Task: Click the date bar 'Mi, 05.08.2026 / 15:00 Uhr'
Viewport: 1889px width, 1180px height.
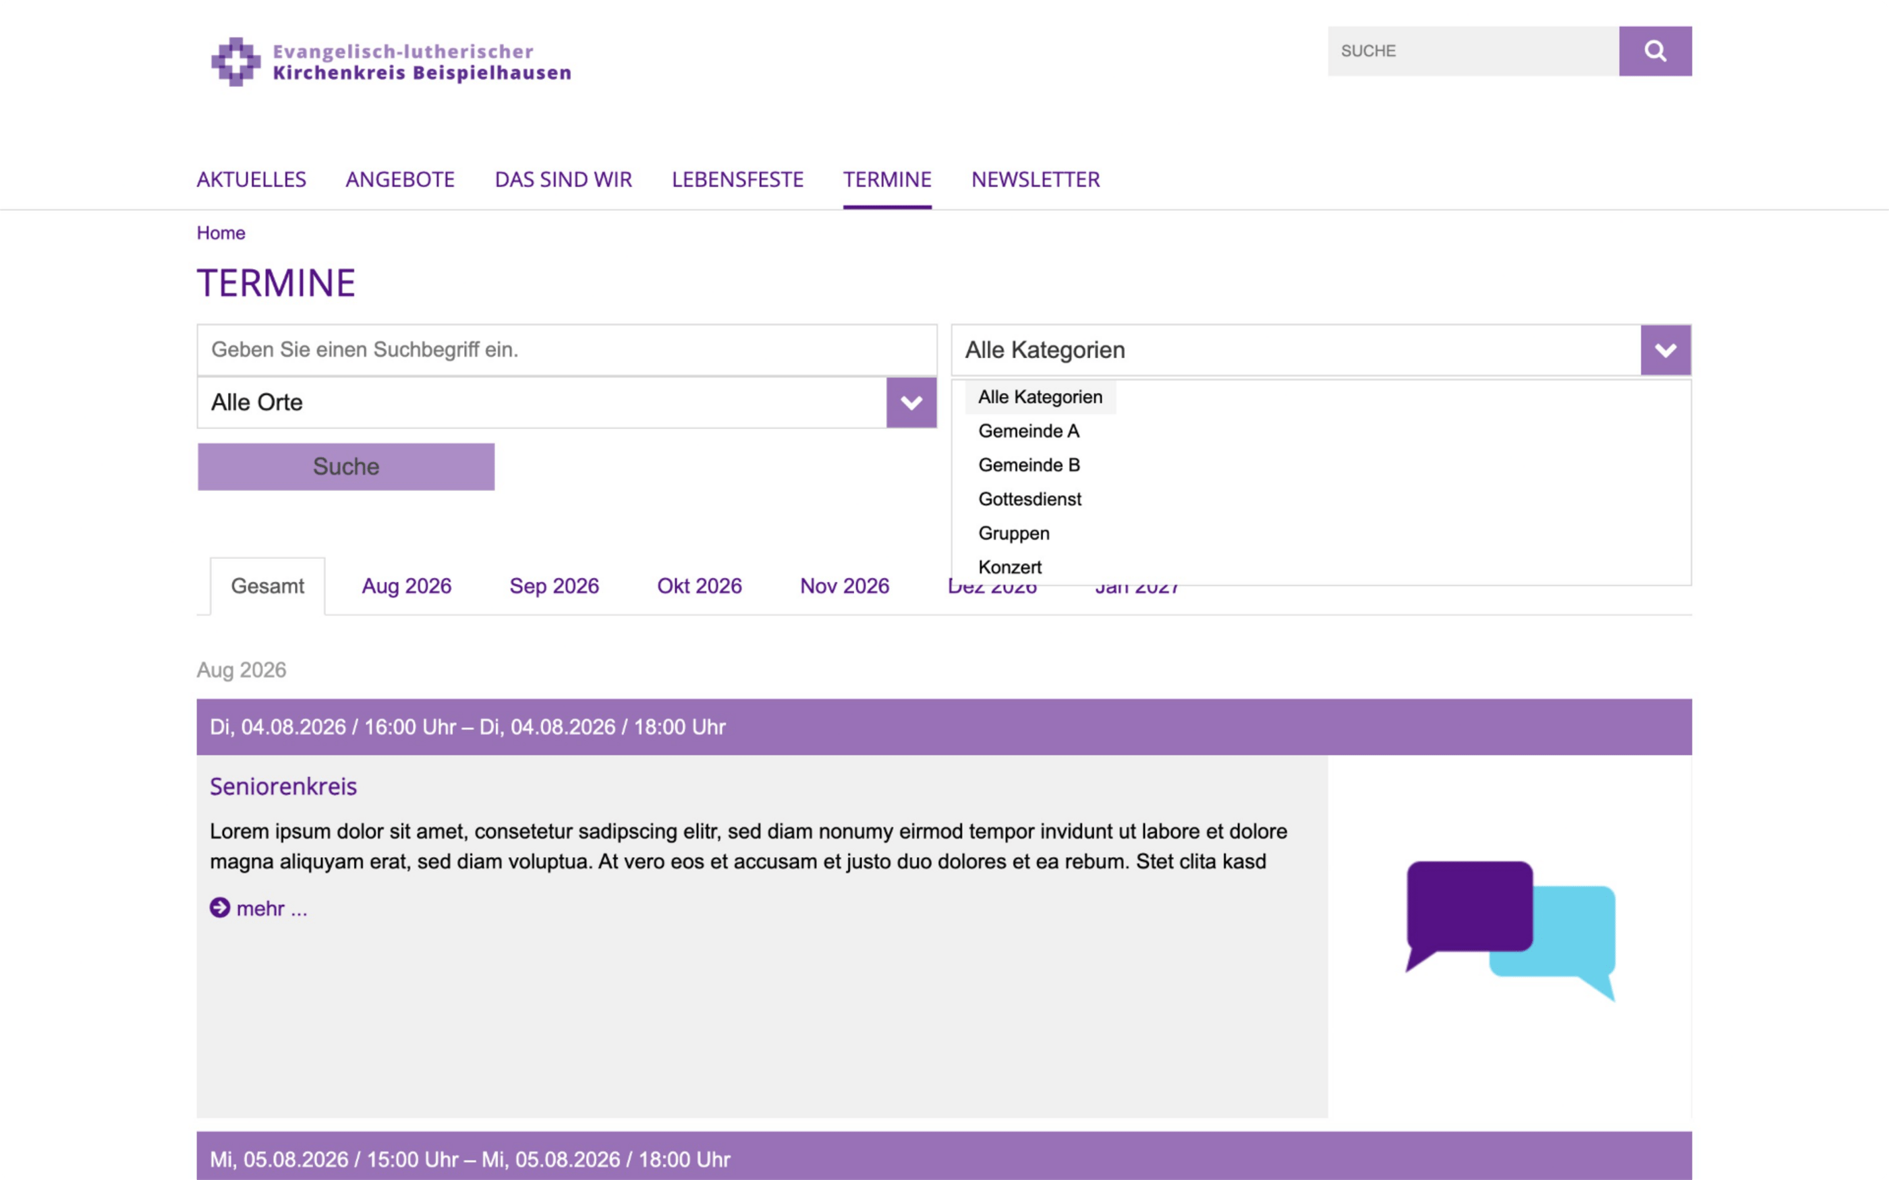Action: coord(944,1157)
